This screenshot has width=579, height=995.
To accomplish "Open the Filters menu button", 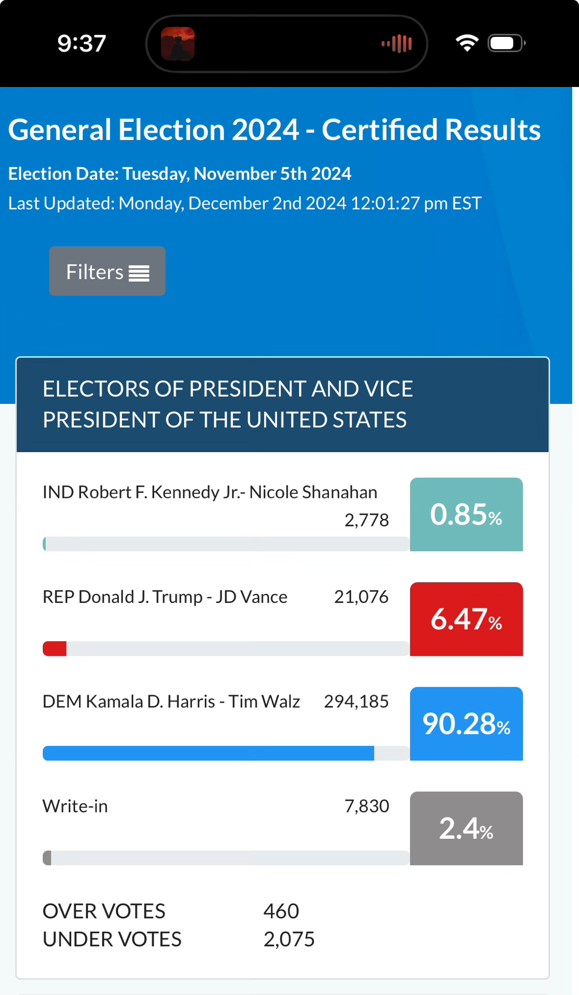I will click(x=107, y=271).
